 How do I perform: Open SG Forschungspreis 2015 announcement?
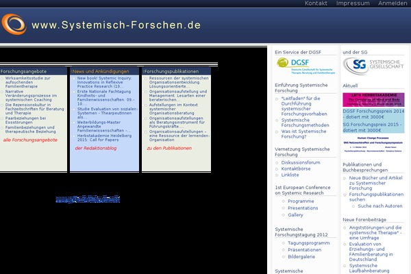(x=373, y=127)
